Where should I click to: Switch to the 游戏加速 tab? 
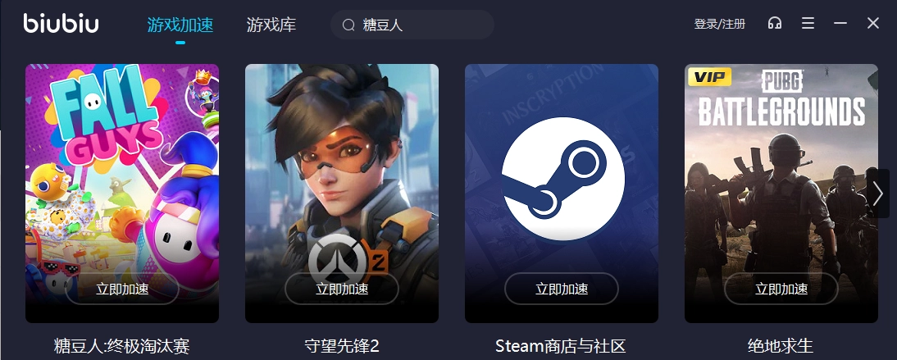coord(180,25)
